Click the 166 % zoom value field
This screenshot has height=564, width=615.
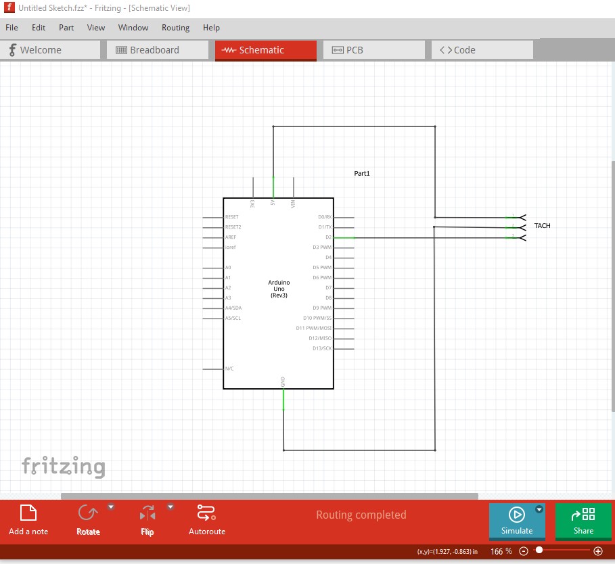pyautogui.click(x=501, y=551)
